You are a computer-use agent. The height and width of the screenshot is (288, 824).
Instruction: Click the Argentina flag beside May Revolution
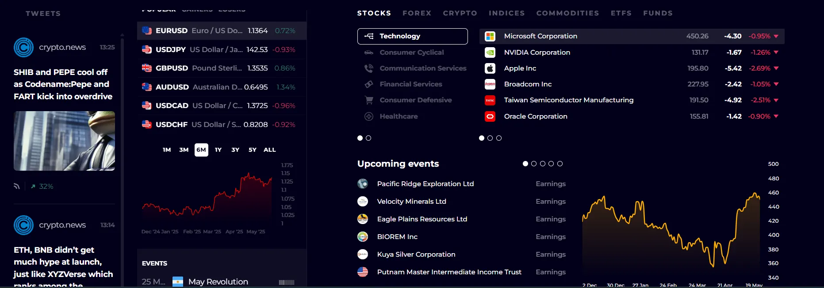click(178, 281)
